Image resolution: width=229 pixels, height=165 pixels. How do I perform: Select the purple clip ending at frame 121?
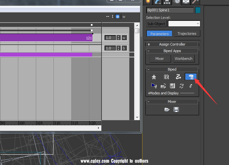46,38
